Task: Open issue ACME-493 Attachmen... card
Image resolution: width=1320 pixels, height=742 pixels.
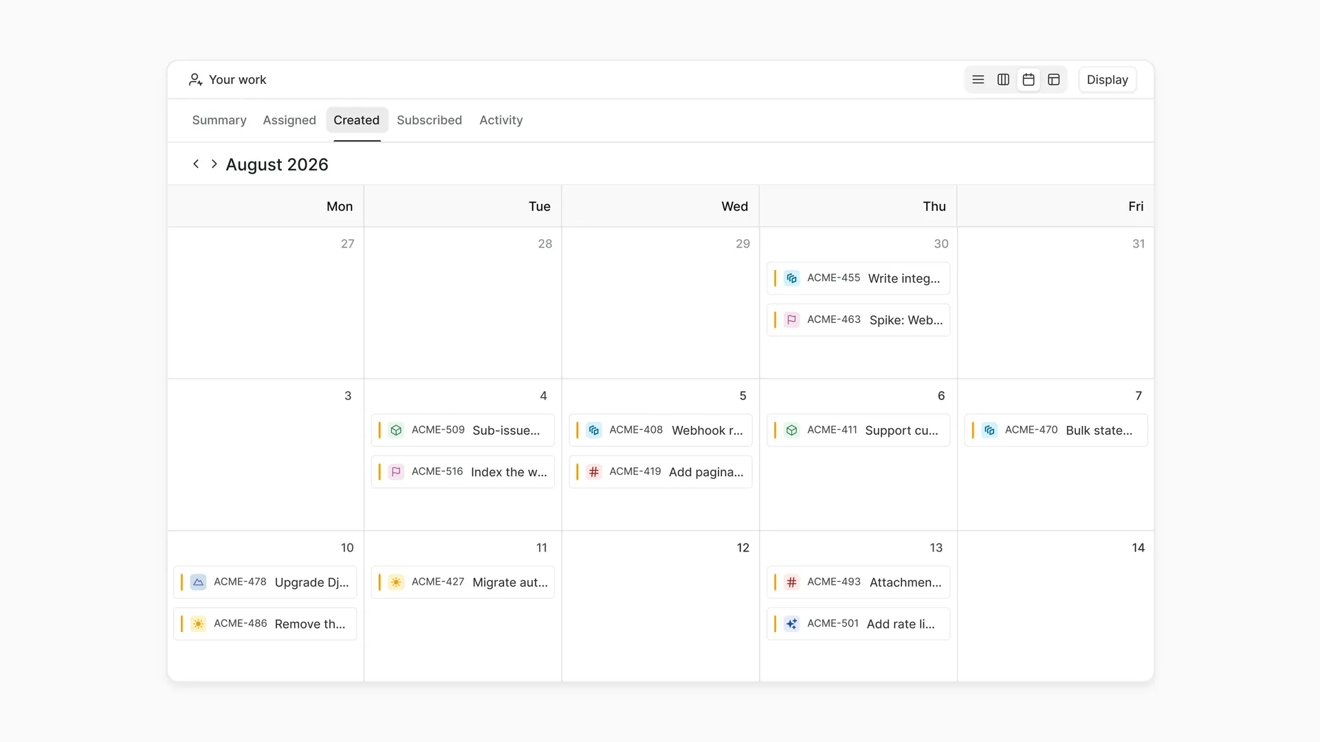Action: coord(859,582)
